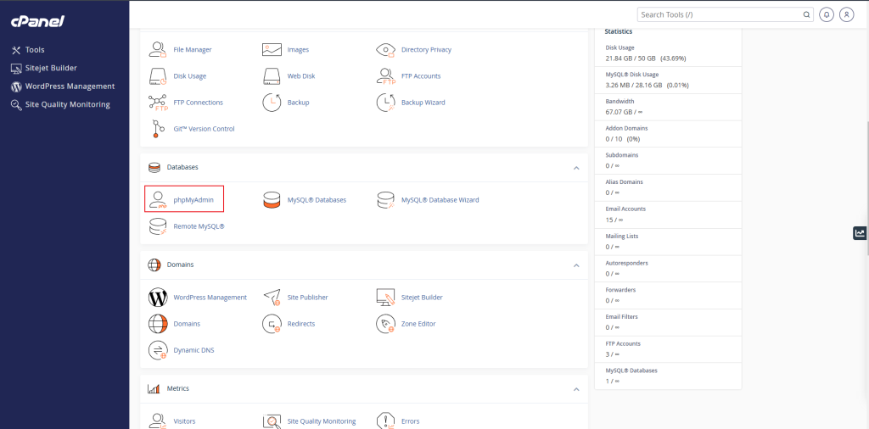Click the Forwarders statistic label
869x429 pixels.
click(x=620, y=289)
